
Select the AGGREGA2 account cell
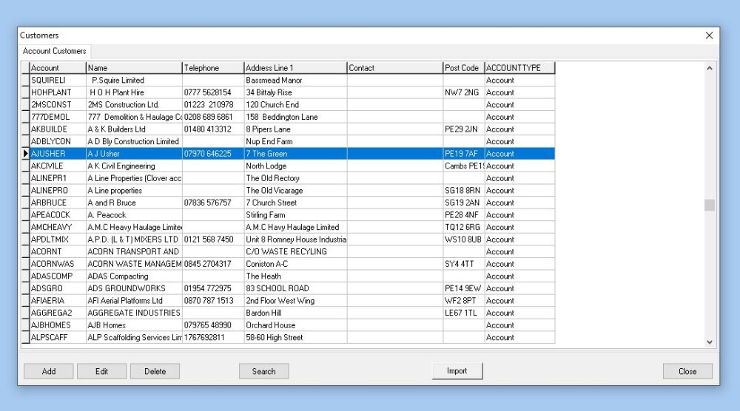[x=58, y=313]
